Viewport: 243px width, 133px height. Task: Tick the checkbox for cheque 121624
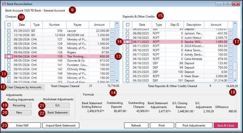coord(9,35)
